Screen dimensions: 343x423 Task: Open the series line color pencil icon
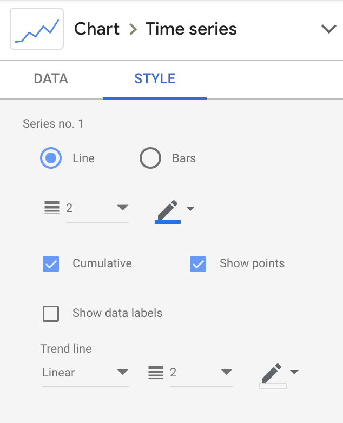tap(168, 210)
